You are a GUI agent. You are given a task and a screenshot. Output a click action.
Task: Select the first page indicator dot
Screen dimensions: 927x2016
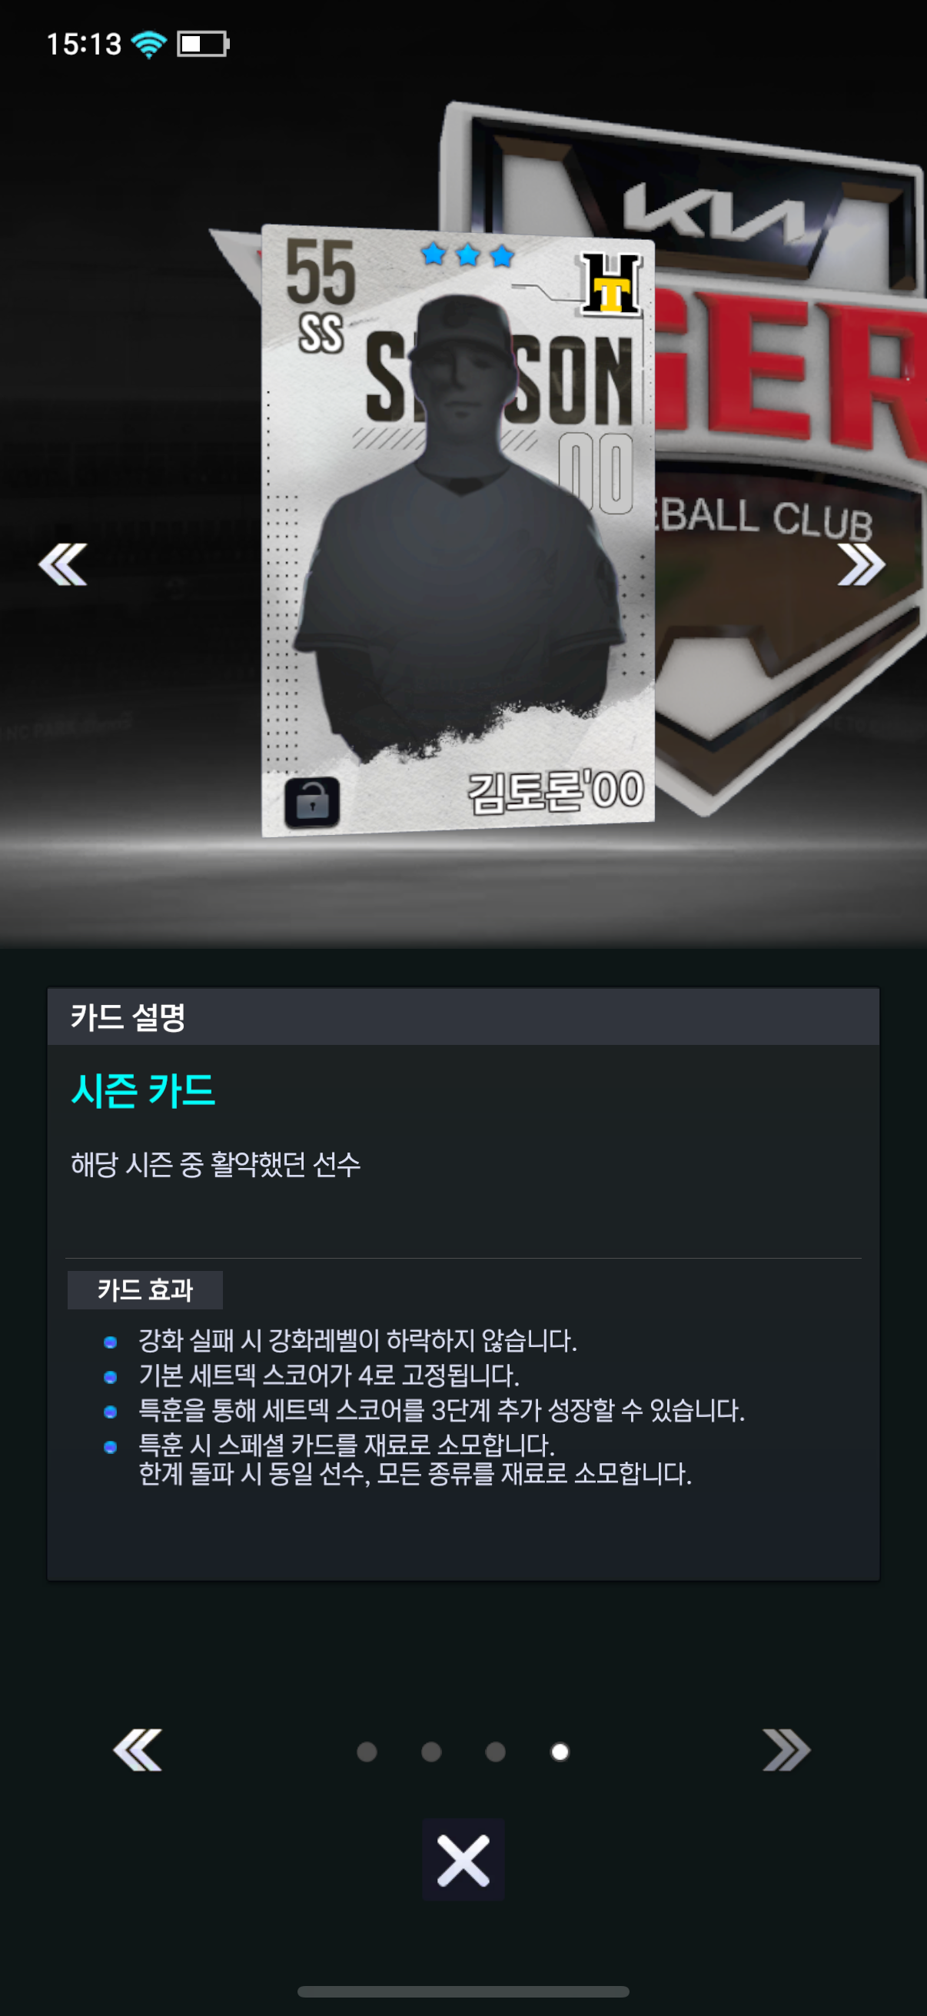[367, 1752]
